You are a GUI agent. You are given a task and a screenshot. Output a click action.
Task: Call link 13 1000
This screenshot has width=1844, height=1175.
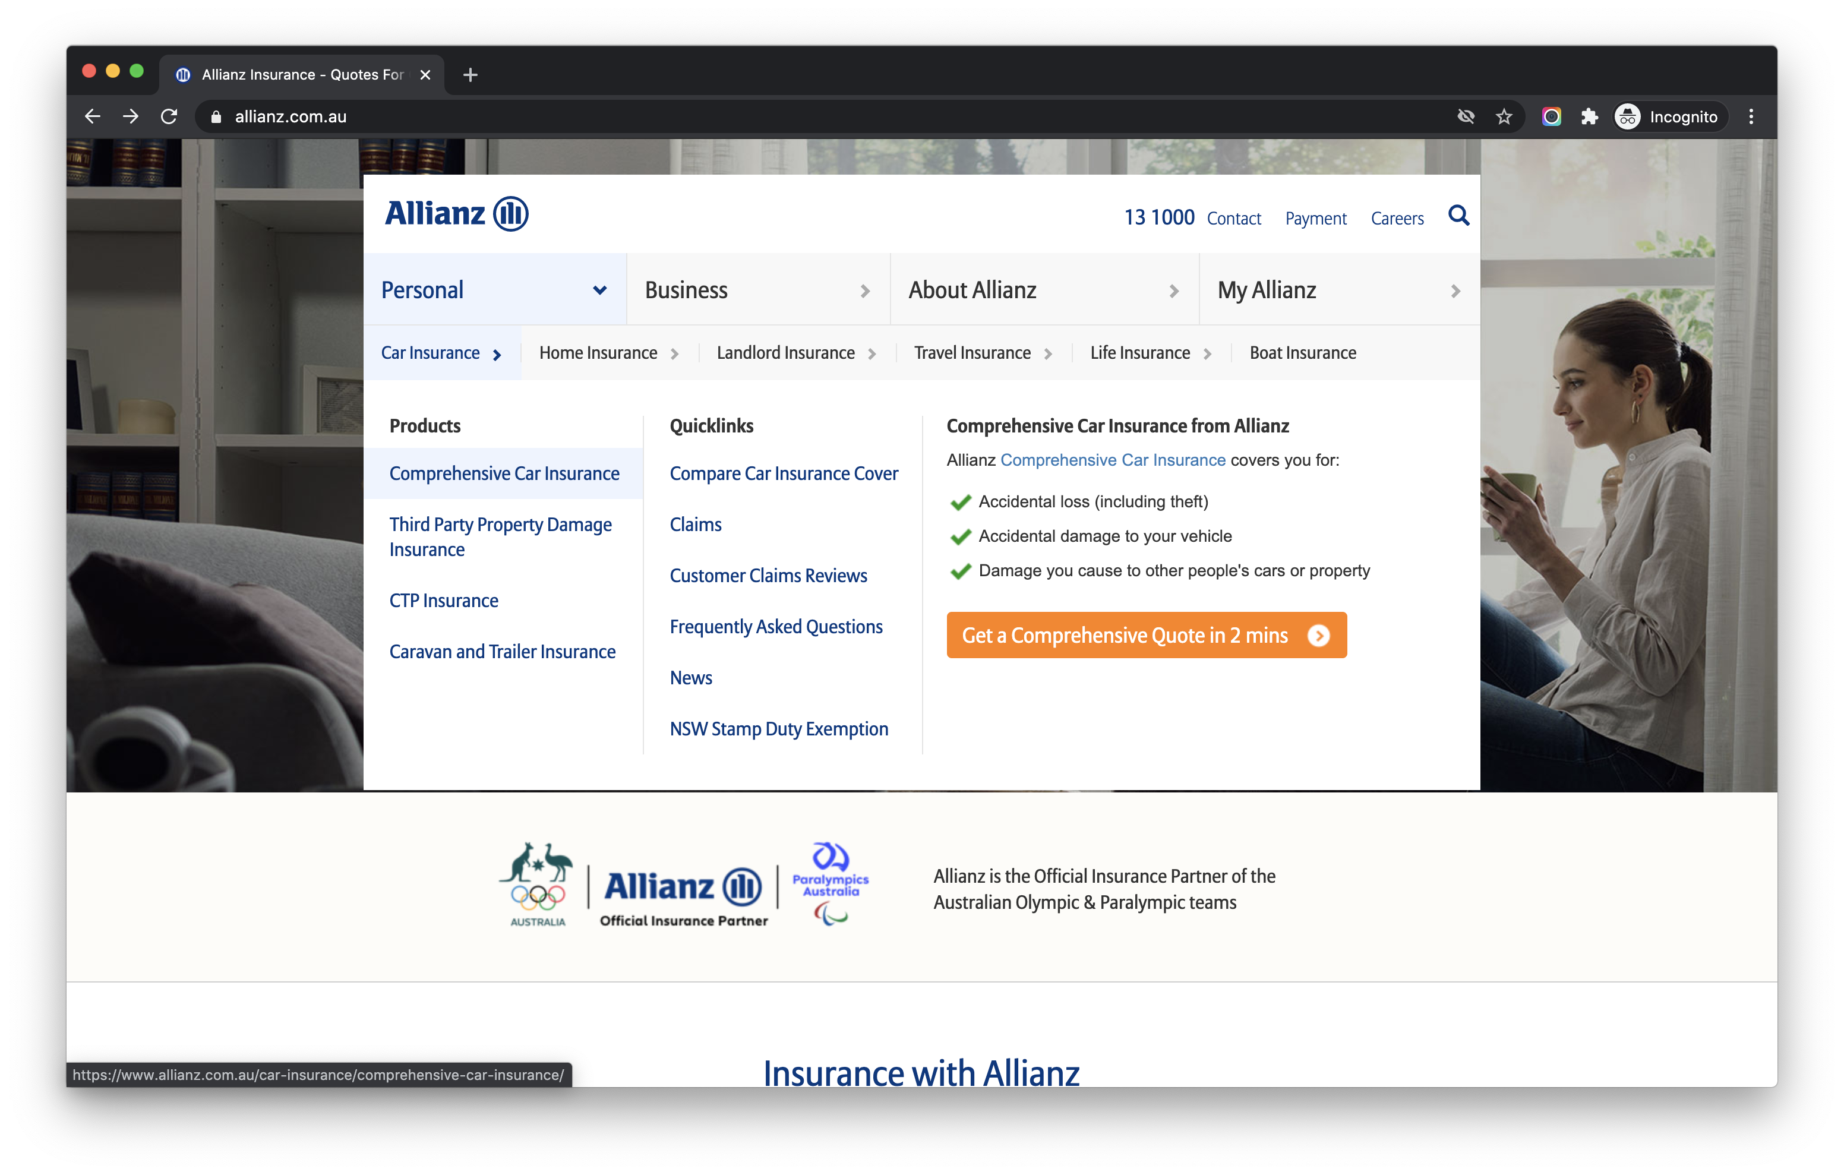1160,217
